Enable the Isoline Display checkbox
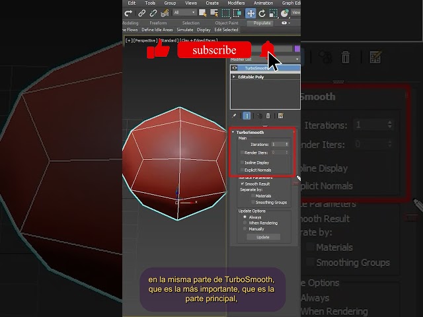 click(x=242, y=162)
